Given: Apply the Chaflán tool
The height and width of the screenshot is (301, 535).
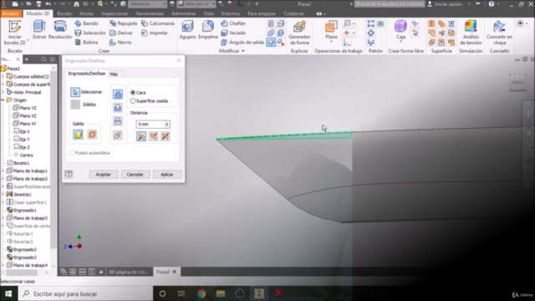Looking at the screenshot, I should click(233, 23).
